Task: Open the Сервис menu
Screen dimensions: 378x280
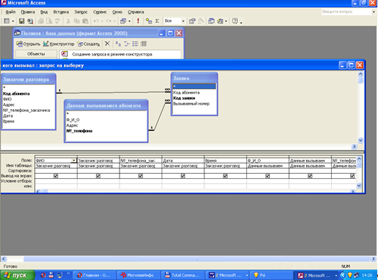Action: tap(100, 12)
